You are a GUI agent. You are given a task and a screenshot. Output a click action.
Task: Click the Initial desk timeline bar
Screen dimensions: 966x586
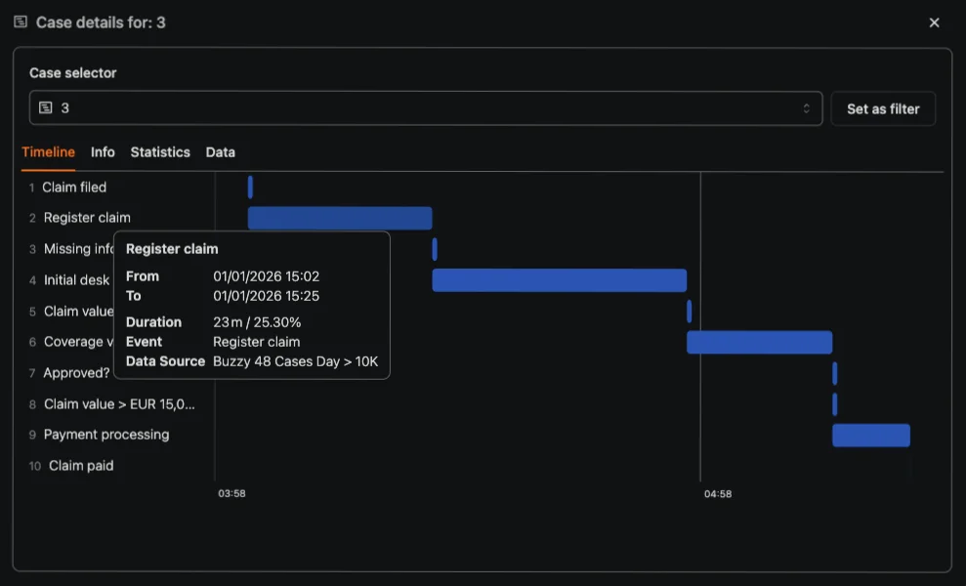[560, 280]
